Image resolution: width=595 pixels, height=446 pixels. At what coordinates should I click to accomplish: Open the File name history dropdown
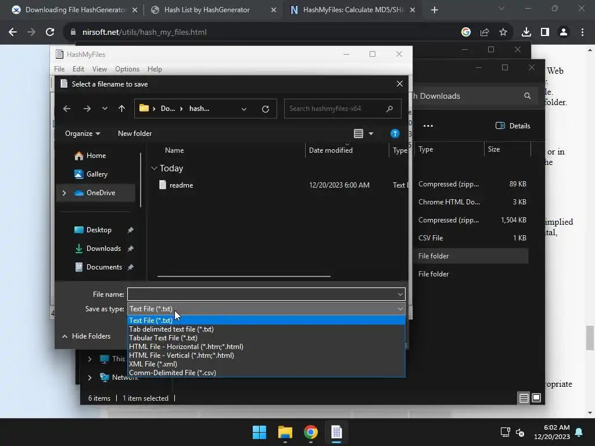point(400,294)
